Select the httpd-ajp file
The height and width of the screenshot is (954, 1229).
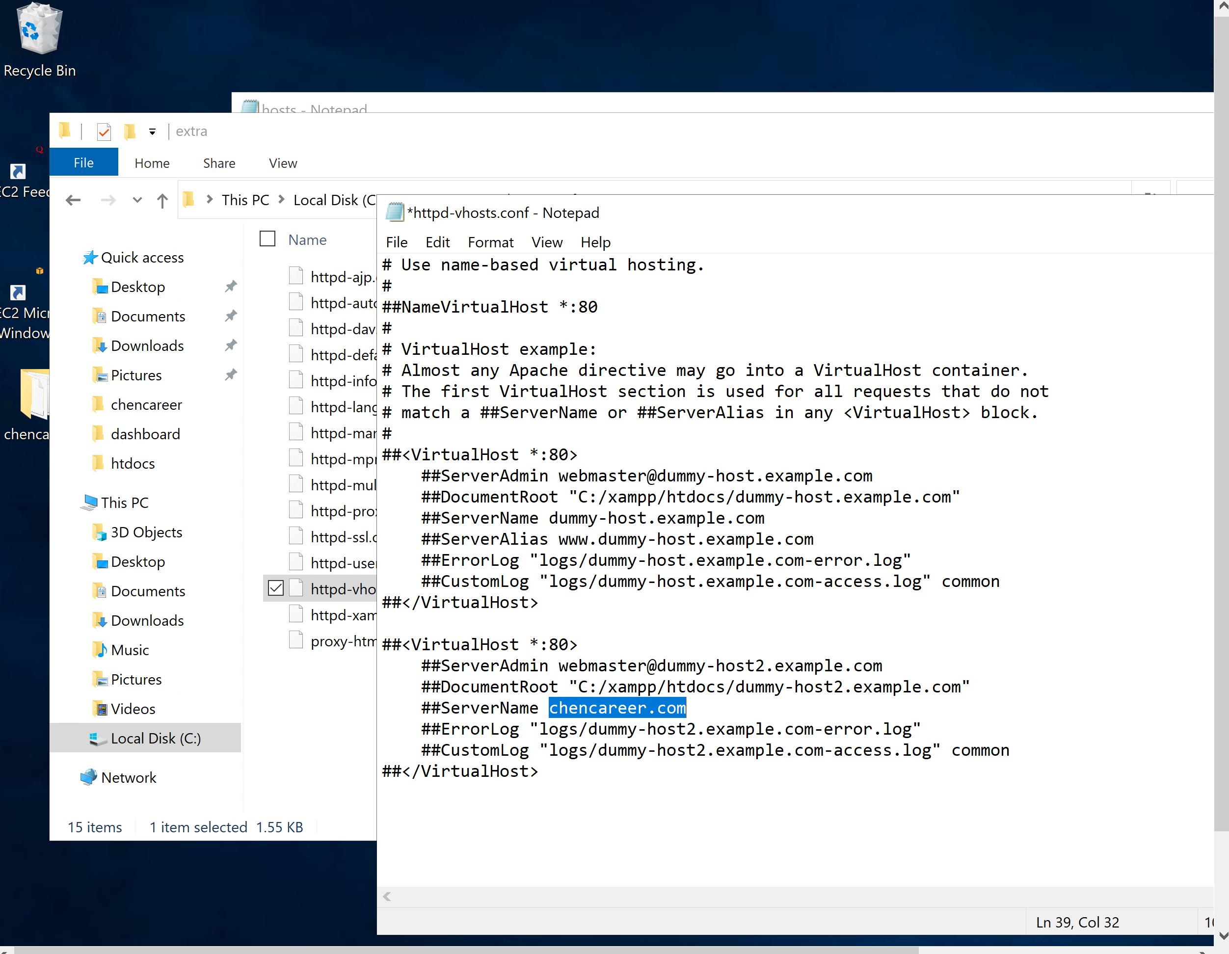343,277
